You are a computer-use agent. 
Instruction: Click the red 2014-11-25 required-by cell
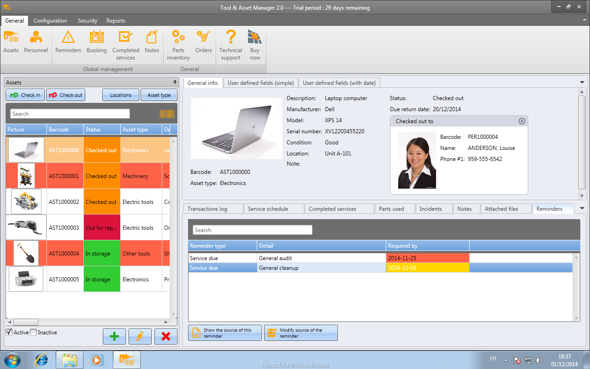[428, 258]
